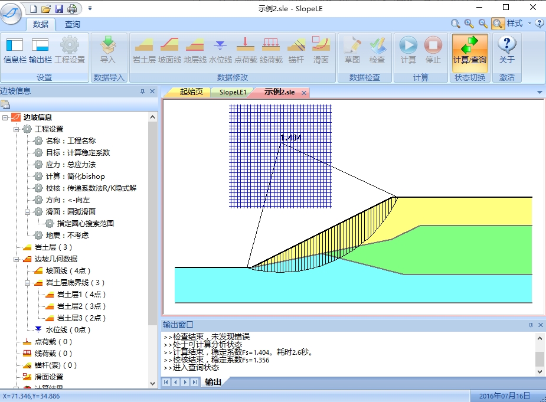Collapse the 岩土层底界线 tree node
The height and width of the screenshot is (402, 546).
click(28, 283)
